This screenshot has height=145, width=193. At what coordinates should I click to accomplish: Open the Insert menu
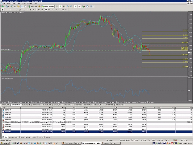pyautogui.click(x=13, y=3)
